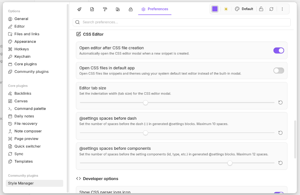Image resolution: width=300 pixels, height=195 pixels.
Task: Click the magnifier icon in search box
Action: (x=77, y=22)
